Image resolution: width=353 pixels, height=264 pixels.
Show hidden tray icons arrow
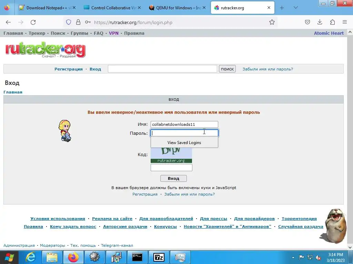point(293,257)
